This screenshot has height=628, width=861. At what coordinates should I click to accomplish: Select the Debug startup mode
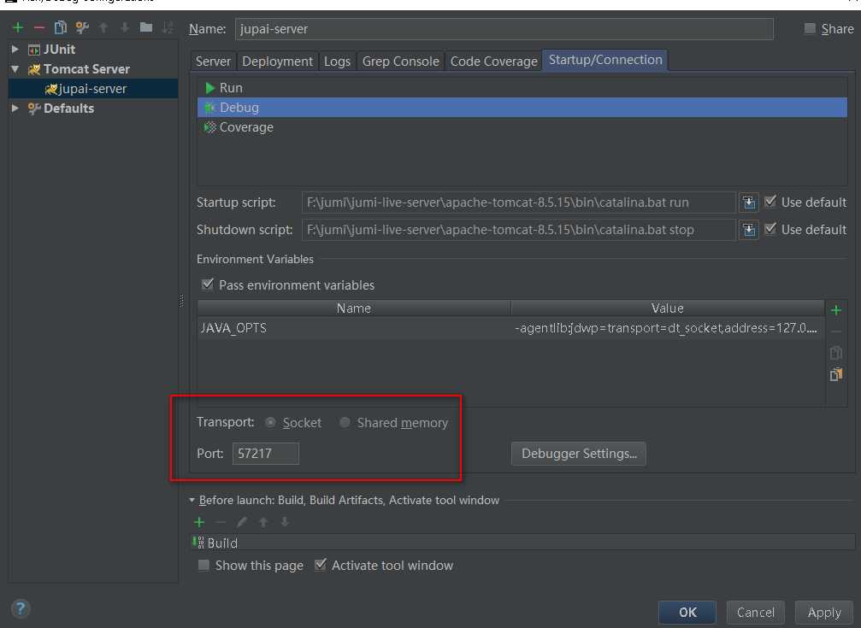[x=522, y=108]
